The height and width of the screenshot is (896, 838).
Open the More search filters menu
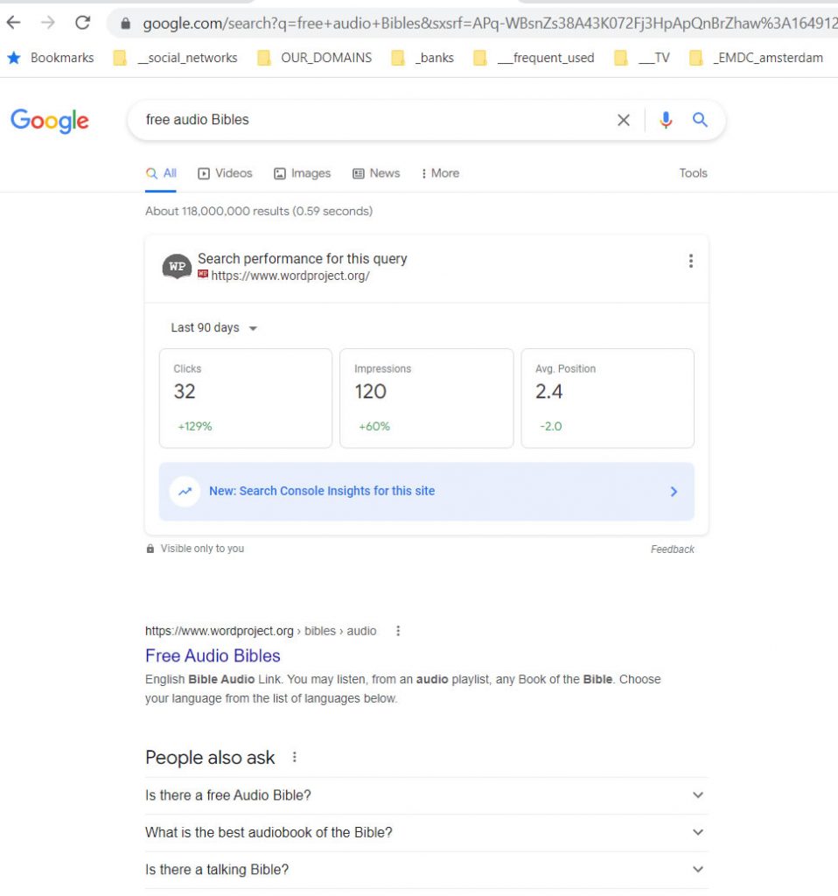[x=440, y=173]
